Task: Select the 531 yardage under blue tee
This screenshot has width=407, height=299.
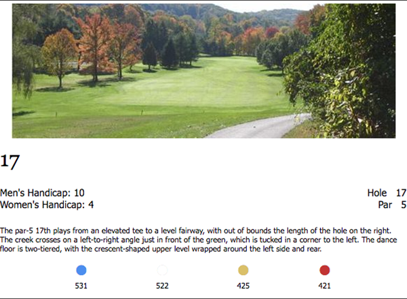Action: pos(81,286)
